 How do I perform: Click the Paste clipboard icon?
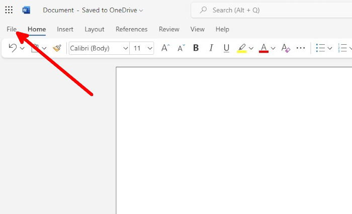point(35,48)
